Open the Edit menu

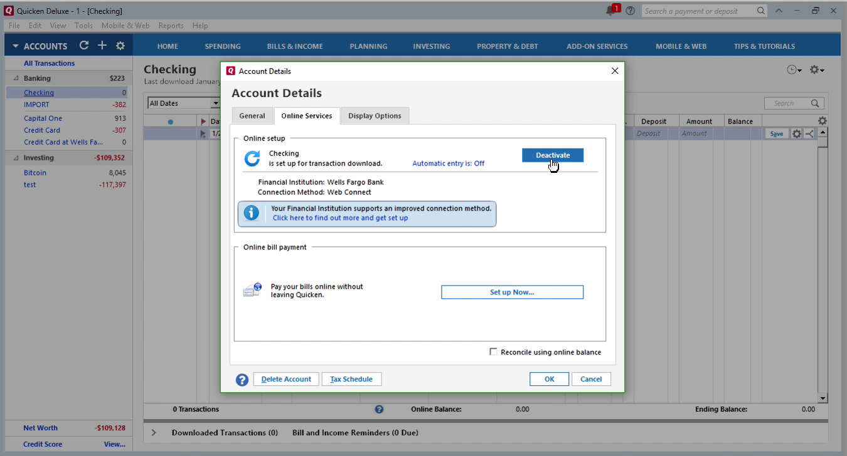pos(35,26)
